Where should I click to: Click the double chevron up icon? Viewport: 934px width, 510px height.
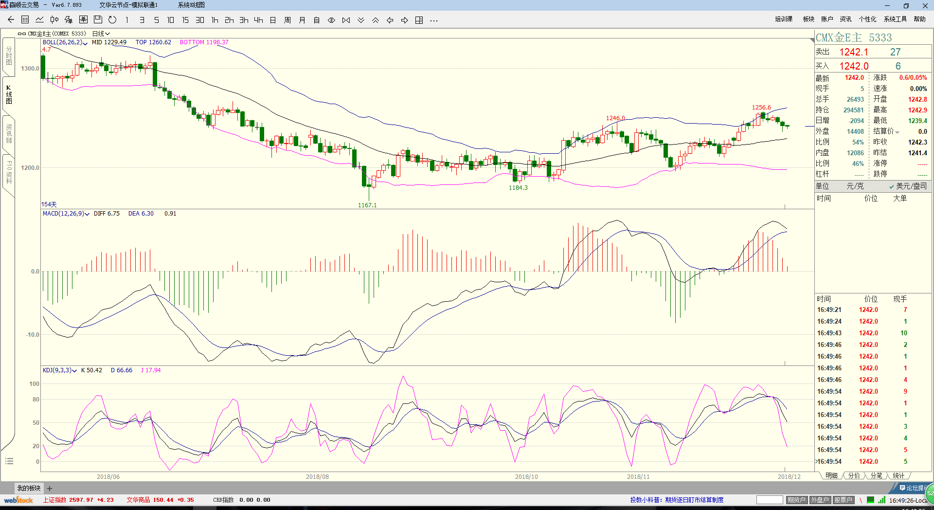[375, 20]
